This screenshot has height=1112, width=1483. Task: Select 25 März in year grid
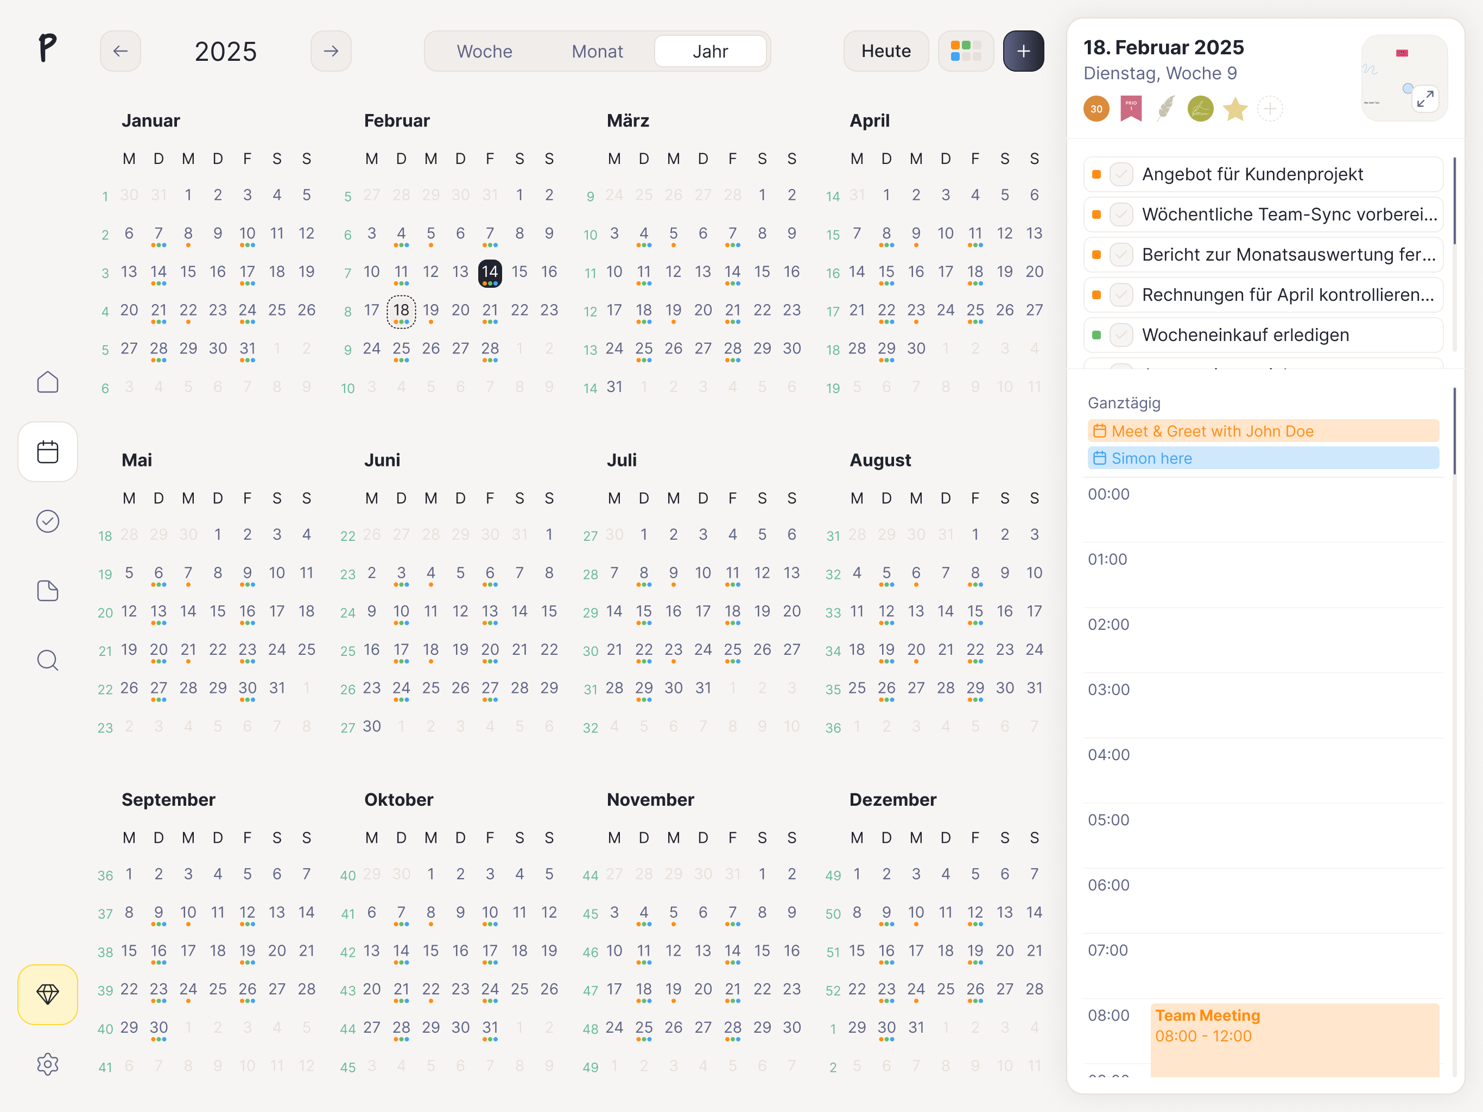coord(644,350)
